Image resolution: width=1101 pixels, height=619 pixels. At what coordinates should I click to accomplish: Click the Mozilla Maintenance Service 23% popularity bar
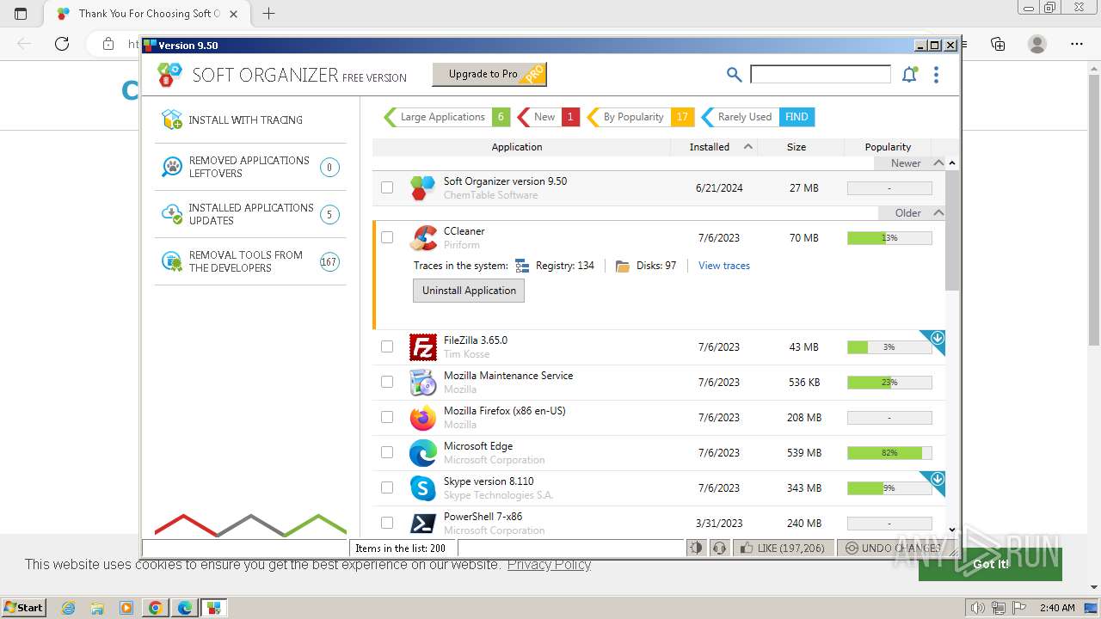[x=889, y=382]
